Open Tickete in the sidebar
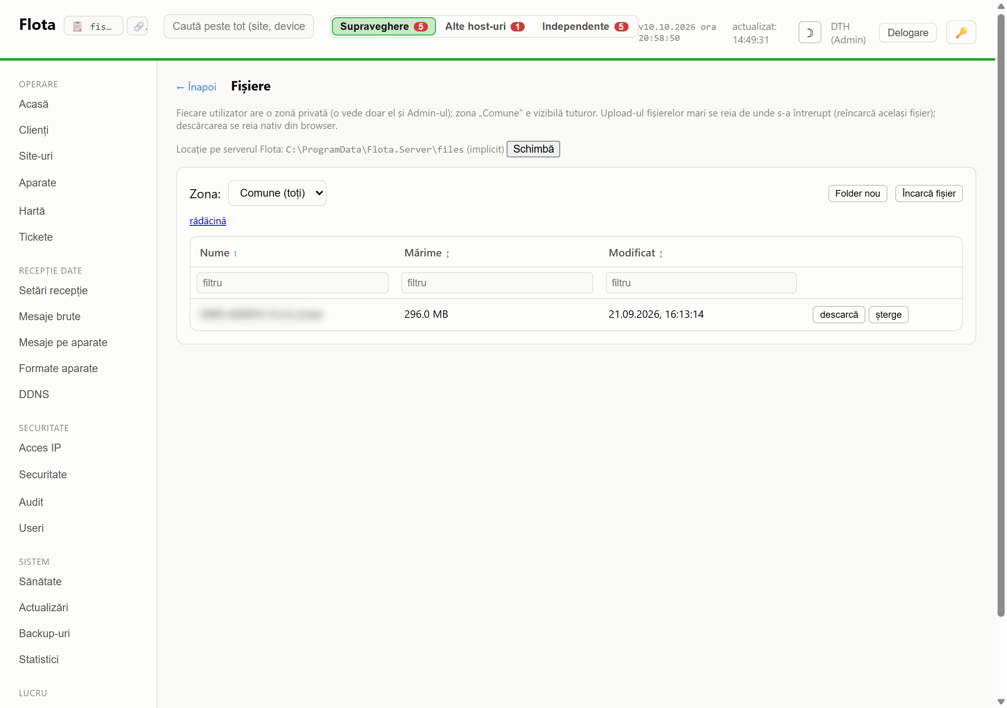 coord(35,237)
